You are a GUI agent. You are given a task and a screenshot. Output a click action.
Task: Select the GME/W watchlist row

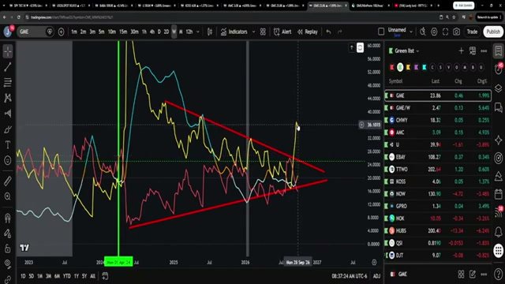click(x=438, y=108)
